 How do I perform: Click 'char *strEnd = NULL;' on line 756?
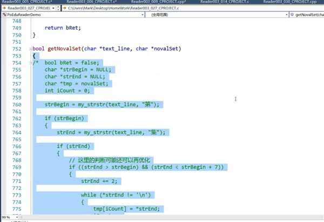tap(75, 77)
